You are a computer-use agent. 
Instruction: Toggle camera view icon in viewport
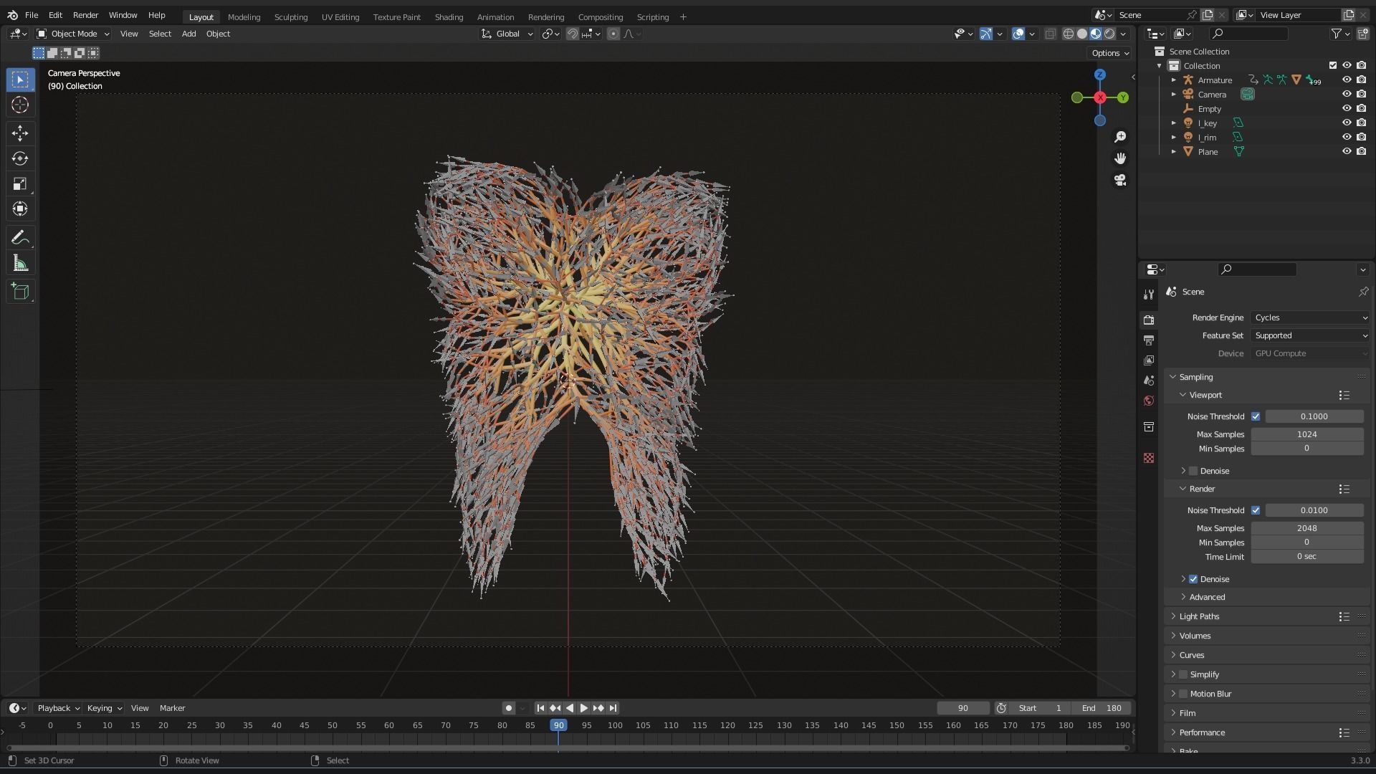[1120, 180]
